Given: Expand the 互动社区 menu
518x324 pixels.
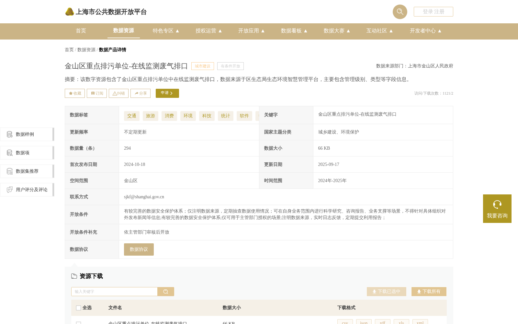Looking at the screenshot, I should click(380, 31).
